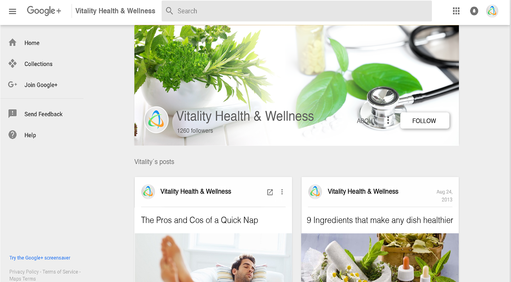This screenshot has width=511, height=282.
Task: Open nap post in new window
Action: pos(270,192)
